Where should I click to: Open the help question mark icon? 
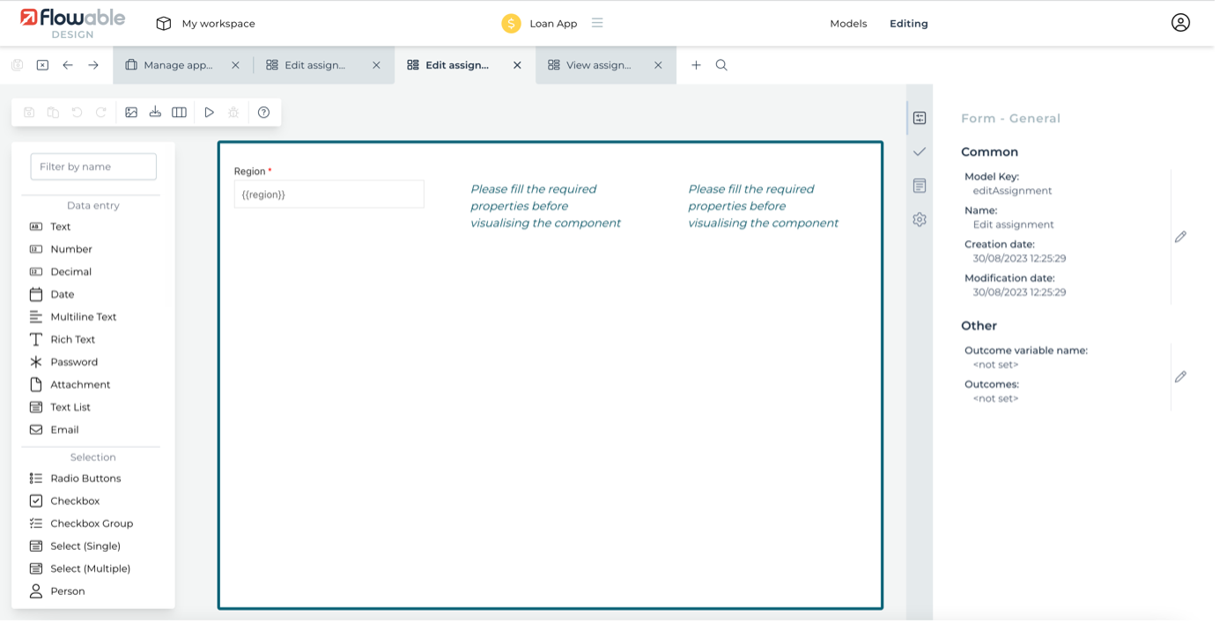coord(263,113)
